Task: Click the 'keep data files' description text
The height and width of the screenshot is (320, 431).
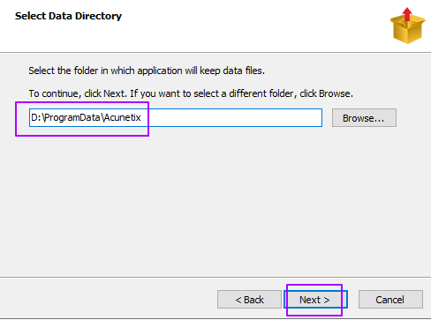Action: tap(232, 71)
